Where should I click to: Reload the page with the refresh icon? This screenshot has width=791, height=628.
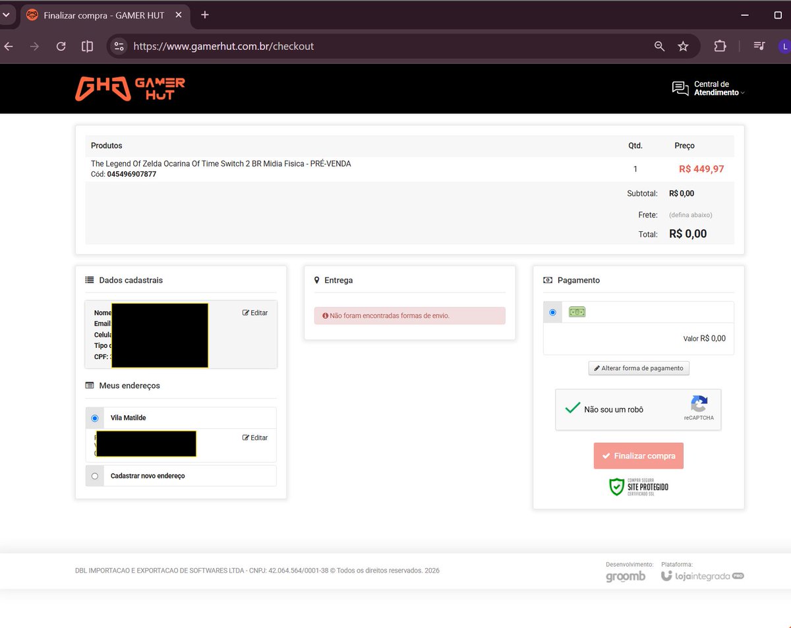61,46
